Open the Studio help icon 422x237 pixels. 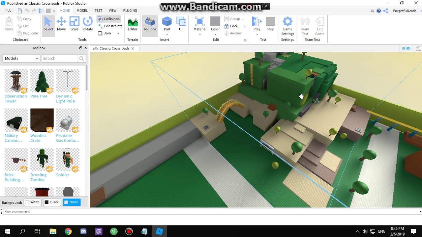coord(379,11)
